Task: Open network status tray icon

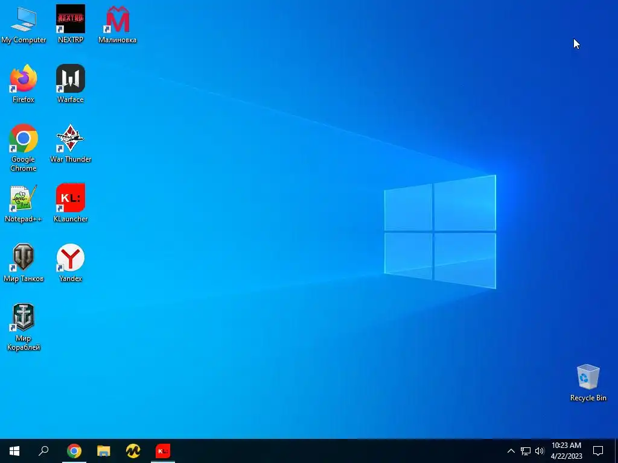Action: pyautogui.click(x=526, y=451)
